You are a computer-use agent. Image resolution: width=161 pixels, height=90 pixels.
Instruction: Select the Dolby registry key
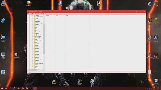[36, 29]
